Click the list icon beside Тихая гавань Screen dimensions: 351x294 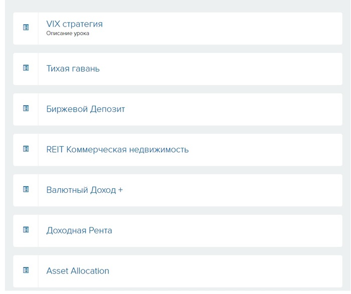26,68
